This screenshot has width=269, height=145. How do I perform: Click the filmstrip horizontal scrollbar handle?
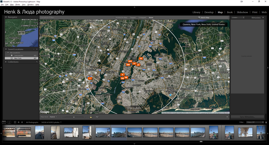201,142
